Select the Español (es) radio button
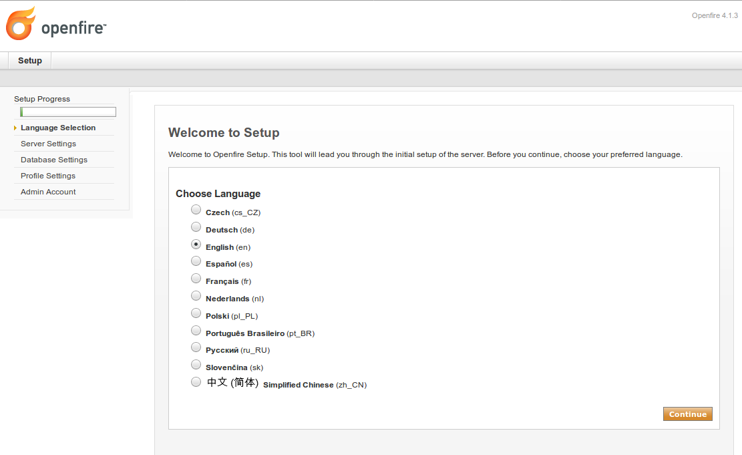Viewport: 742px width, 455px height. coord(196,261)
